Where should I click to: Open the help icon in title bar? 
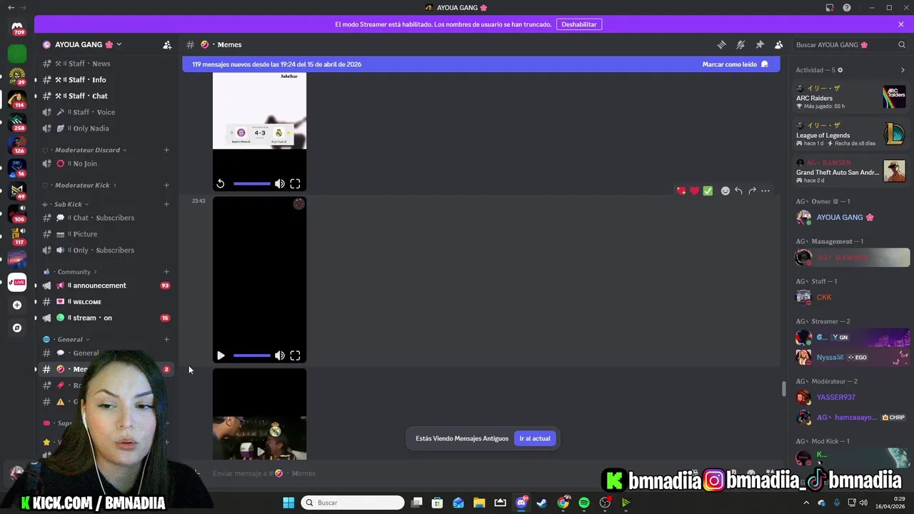pos(847,8)
